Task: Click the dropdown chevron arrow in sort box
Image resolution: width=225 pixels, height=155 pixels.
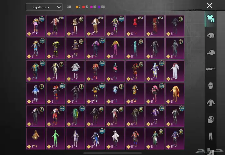Action: (x=59, y=7)
